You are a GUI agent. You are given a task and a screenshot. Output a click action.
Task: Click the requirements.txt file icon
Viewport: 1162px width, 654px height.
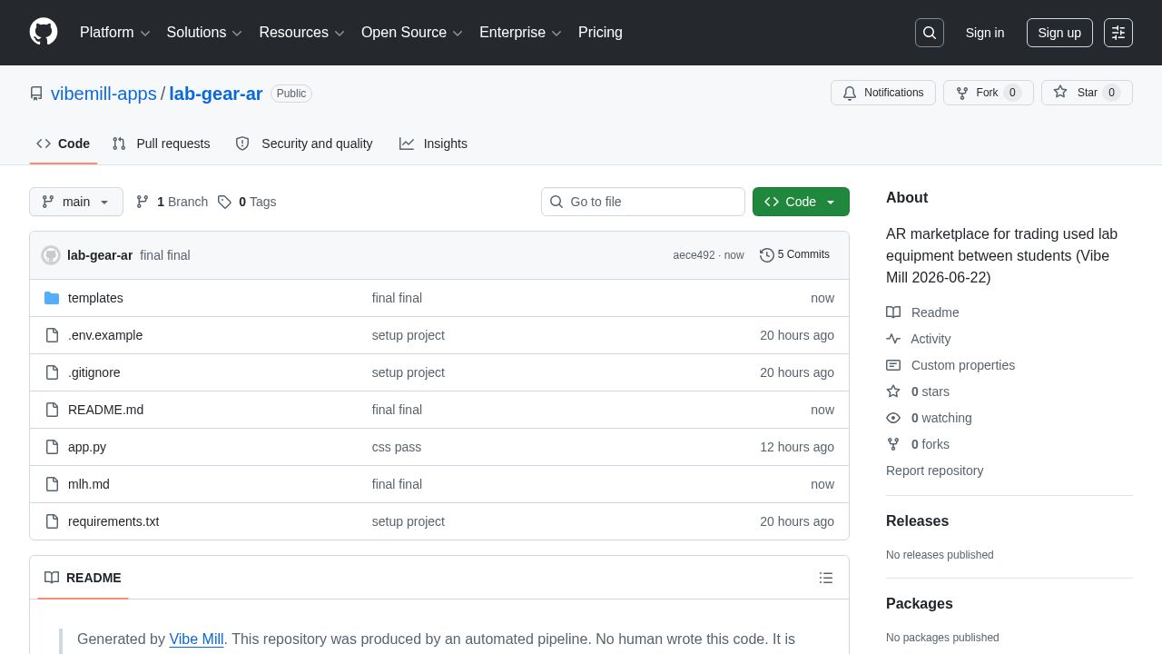52,521
